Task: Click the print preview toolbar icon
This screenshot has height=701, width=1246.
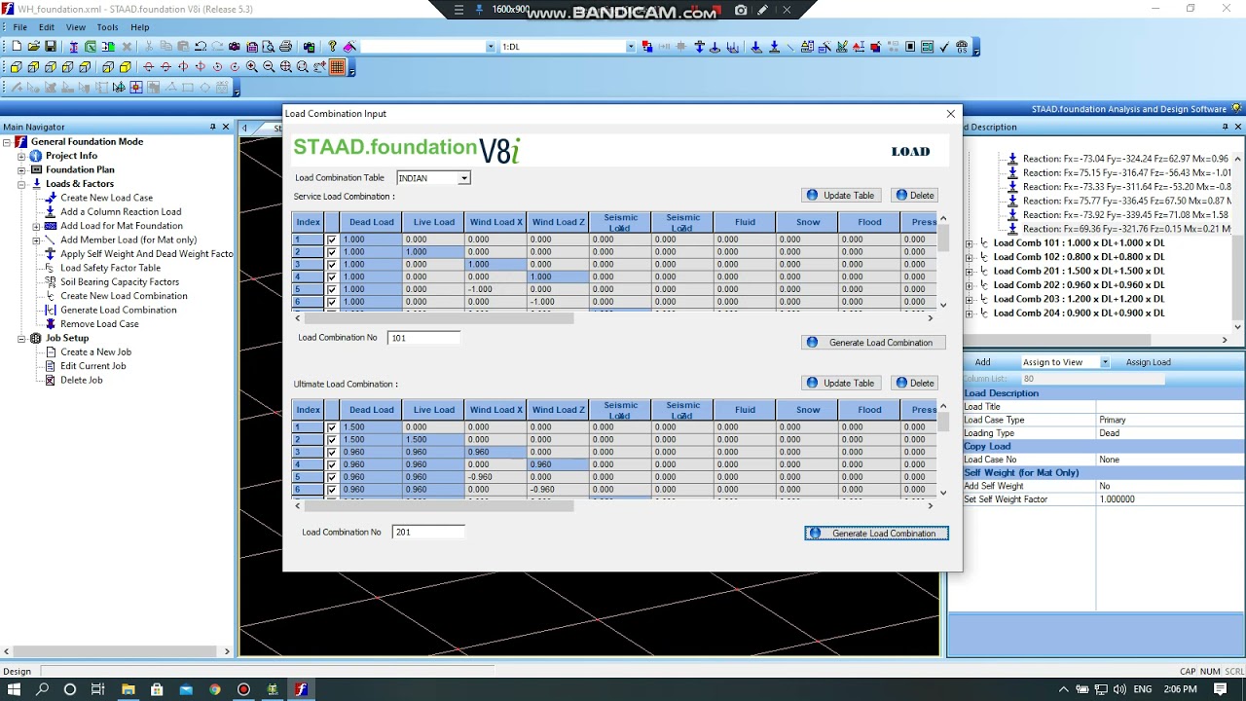Action: [268, 47]
